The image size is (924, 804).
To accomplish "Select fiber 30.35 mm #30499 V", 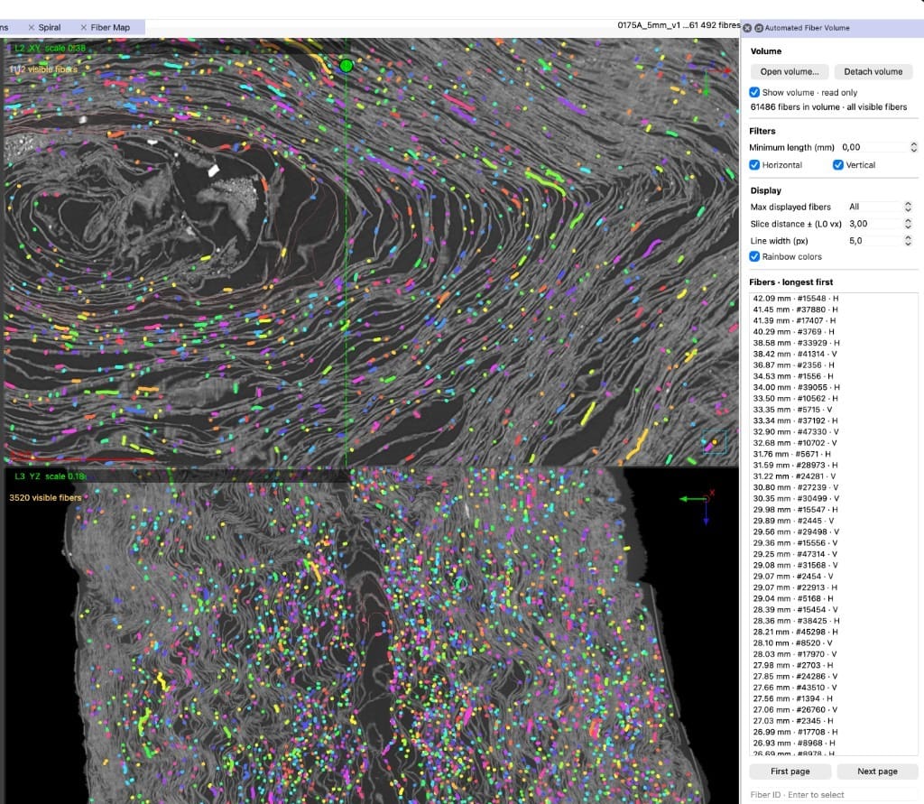I will [x=833, y=499].
